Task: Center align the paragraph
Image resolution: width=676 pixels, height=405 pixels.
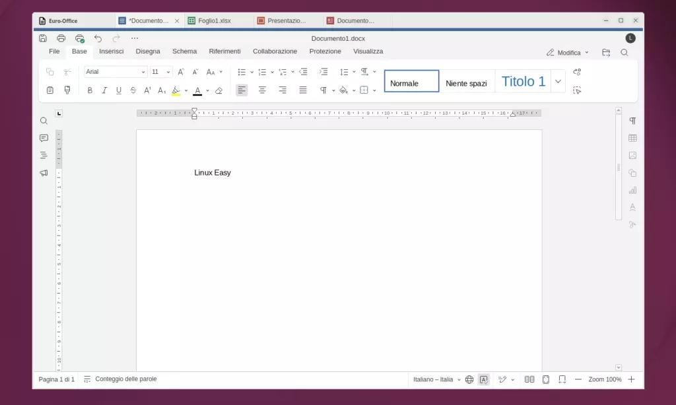Action: click(262, 90)
